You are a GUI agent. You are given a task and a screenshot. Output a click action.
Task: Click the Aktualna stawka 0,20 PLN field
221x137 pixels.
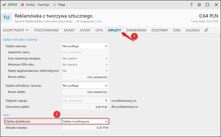pos(85,128)
